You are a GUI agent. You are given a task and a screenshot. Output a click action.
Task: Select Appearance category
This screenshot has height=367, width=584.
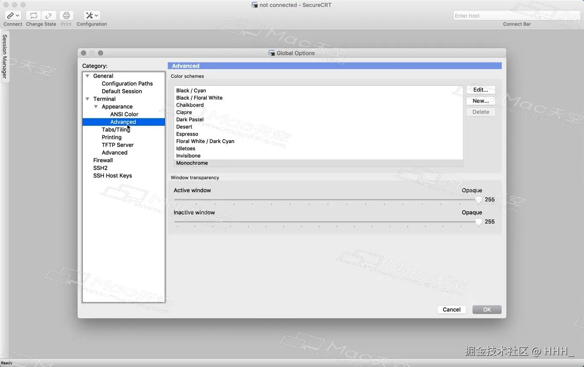[117, 107]
